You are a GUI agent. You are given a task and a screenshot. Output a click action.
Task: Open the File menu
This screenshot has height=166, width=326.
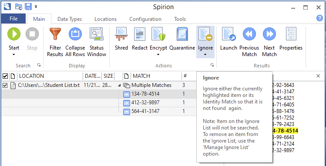(x=13, y=19)
